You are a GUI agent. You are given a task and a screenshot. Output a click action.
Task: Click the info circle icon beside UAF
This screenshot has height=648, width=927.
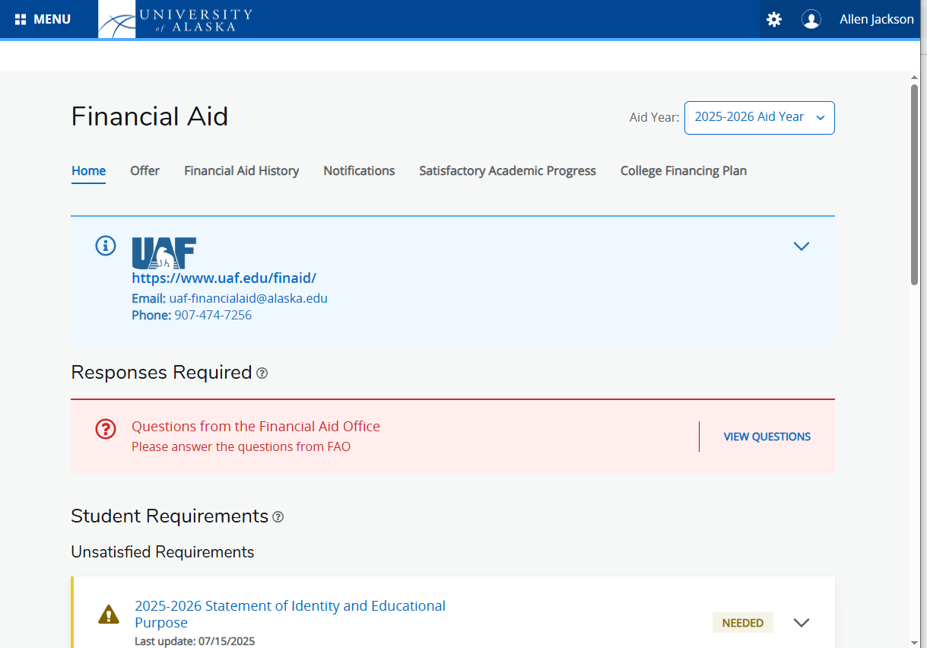(106, 245)
